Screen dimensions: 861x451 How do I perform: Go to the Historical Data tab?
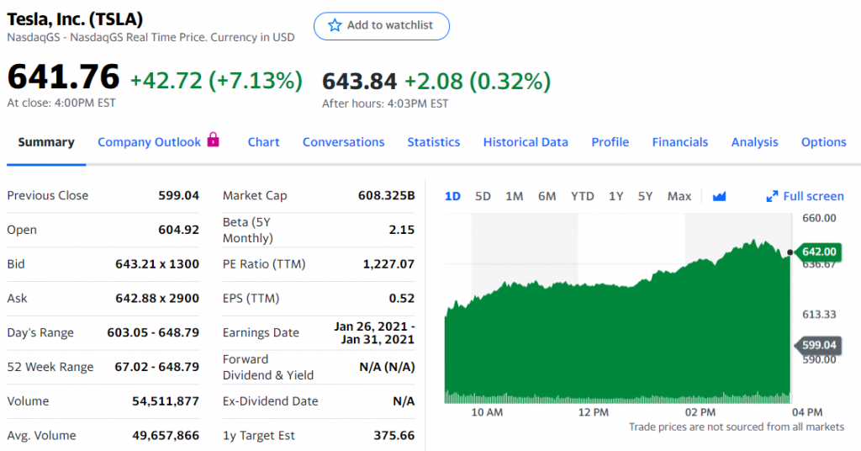[x=526, y=142]
